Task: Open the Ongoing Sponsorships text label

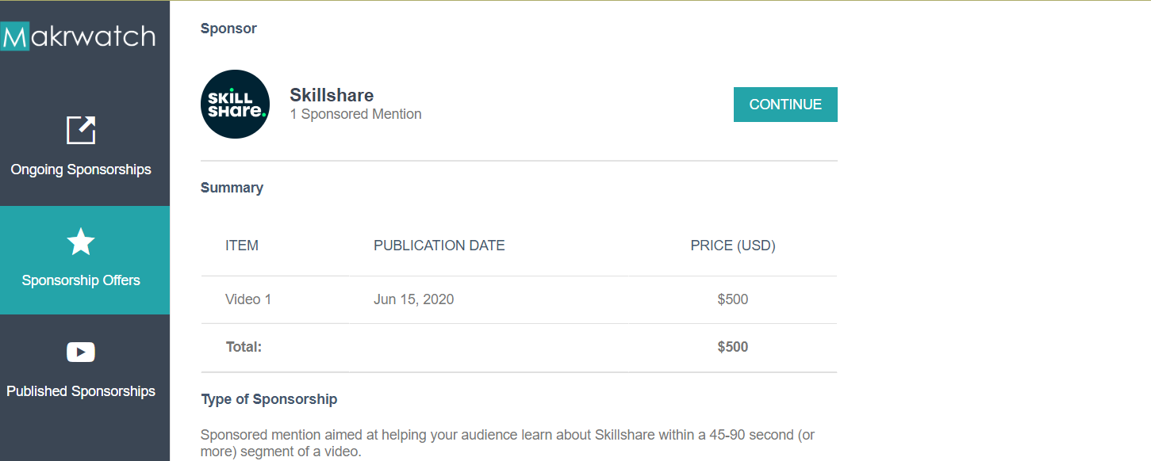Action: point(81,170)
